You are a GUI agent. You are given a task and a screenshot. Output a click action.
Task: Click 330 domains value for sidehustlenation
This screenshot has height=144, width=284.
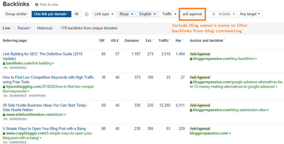(137, 105)
